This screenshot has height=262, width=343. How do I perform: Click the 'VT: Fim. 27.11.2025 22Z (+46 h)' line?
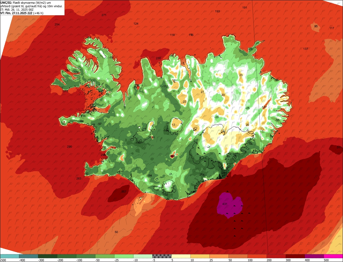[22, 13]
